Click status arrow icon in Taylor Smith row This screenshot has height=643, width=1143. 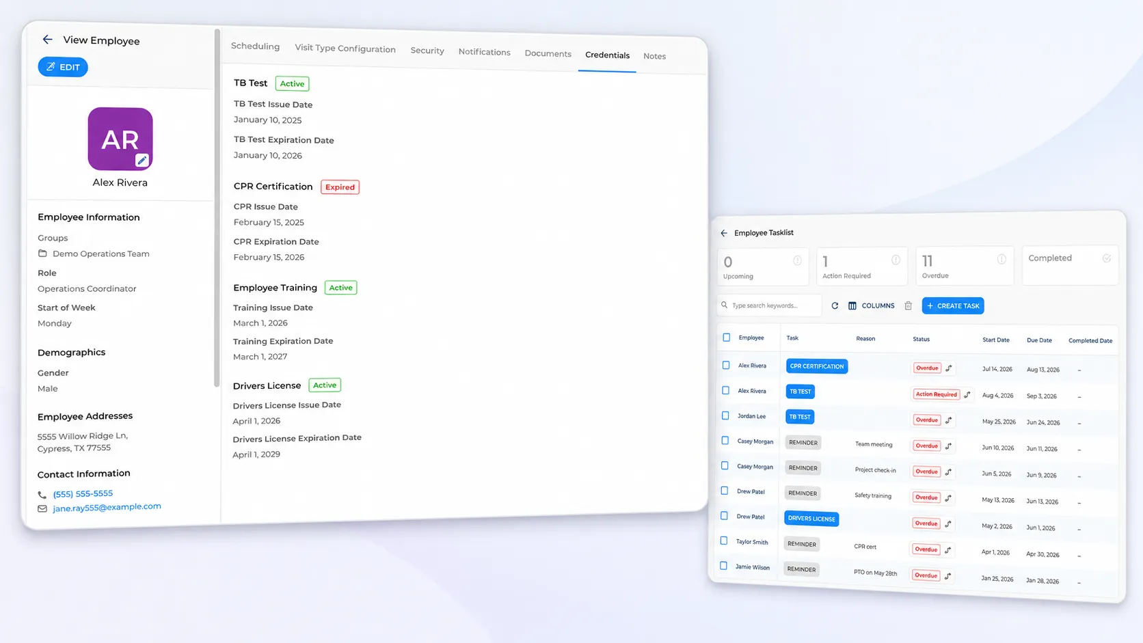point(948,549)
